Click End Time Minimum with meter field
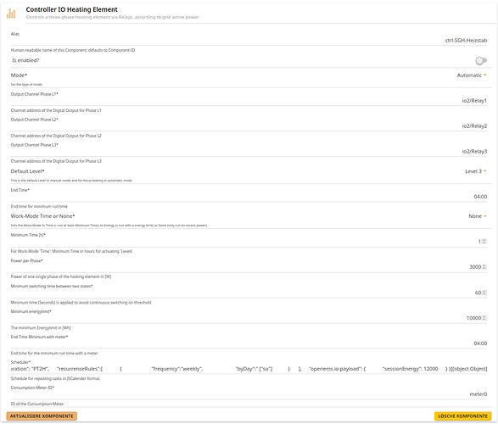The width and height of the screenshot is (498, 424). click(x=249, y=343)
